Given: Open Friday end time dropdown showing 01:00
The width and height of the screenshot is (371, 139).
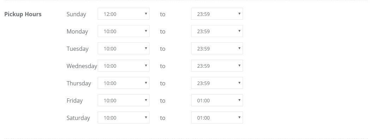Looking at the screenshot, I should click(217, 100).
